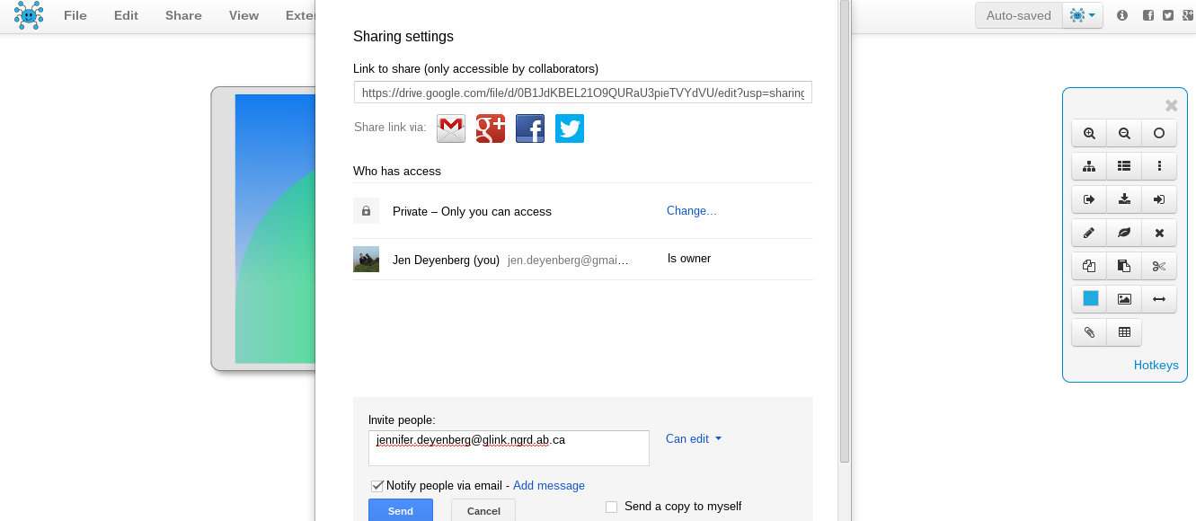Share link via Twitter icon

tap(570, 128)
